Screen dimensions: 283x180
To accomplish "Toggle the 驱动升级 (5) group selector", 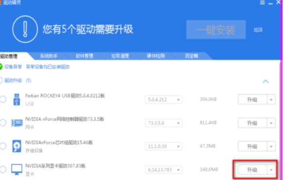I will (x=1, y=80).
